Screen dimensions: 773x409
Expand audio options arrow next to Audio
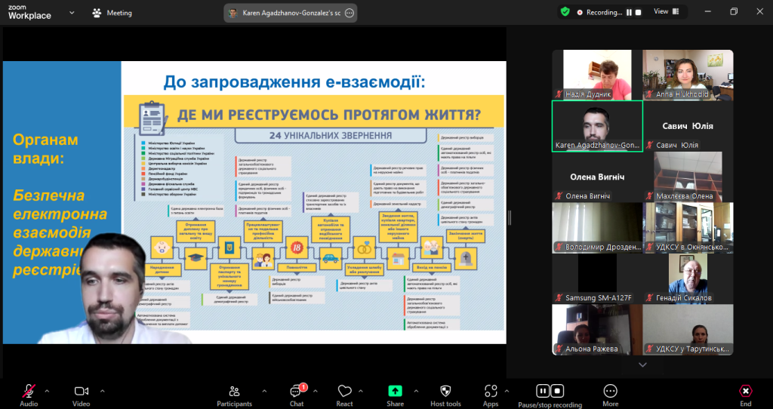point(47,391)
